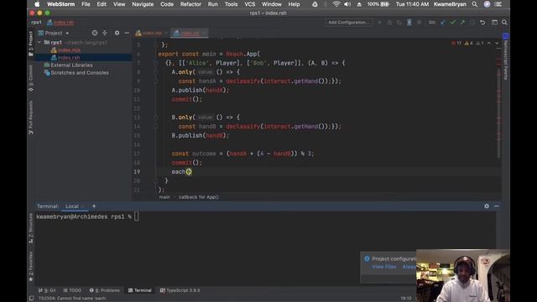Click the red errors count indicator
537x302 pixels.
456,43
